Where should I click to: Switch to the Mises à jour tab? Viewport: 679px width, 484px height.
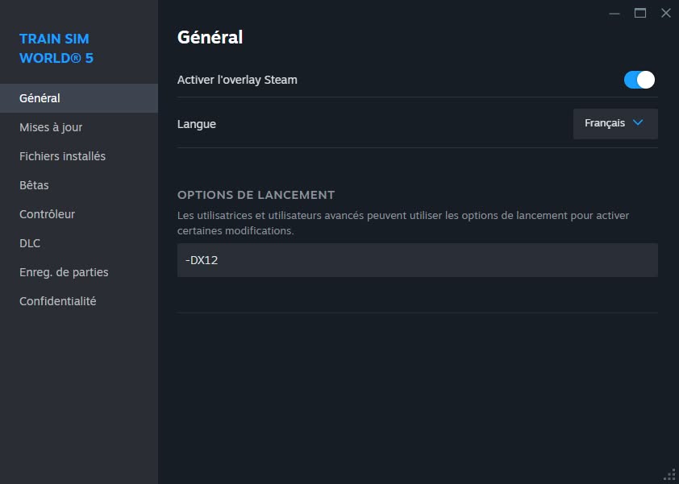79,127
